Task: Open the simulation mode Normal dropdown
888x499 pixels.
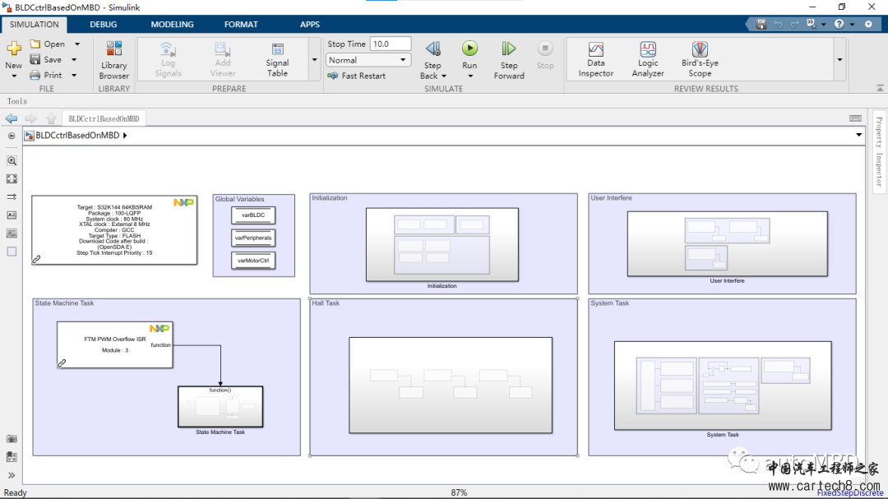Action: (x=368, y=60)
